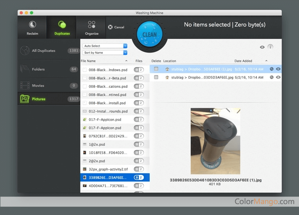Select Movies category in sidebar
299x215 pixels.
pyautogui.click(x=49, y=85)
